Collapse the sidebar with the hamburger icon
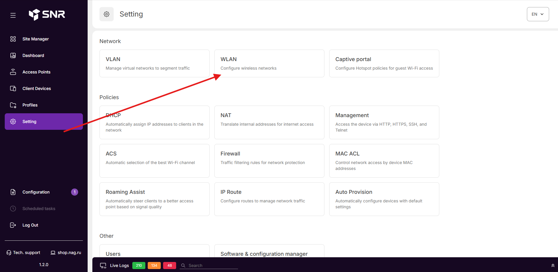This screenshot has height=272, width=558. (x=13, y=15)
